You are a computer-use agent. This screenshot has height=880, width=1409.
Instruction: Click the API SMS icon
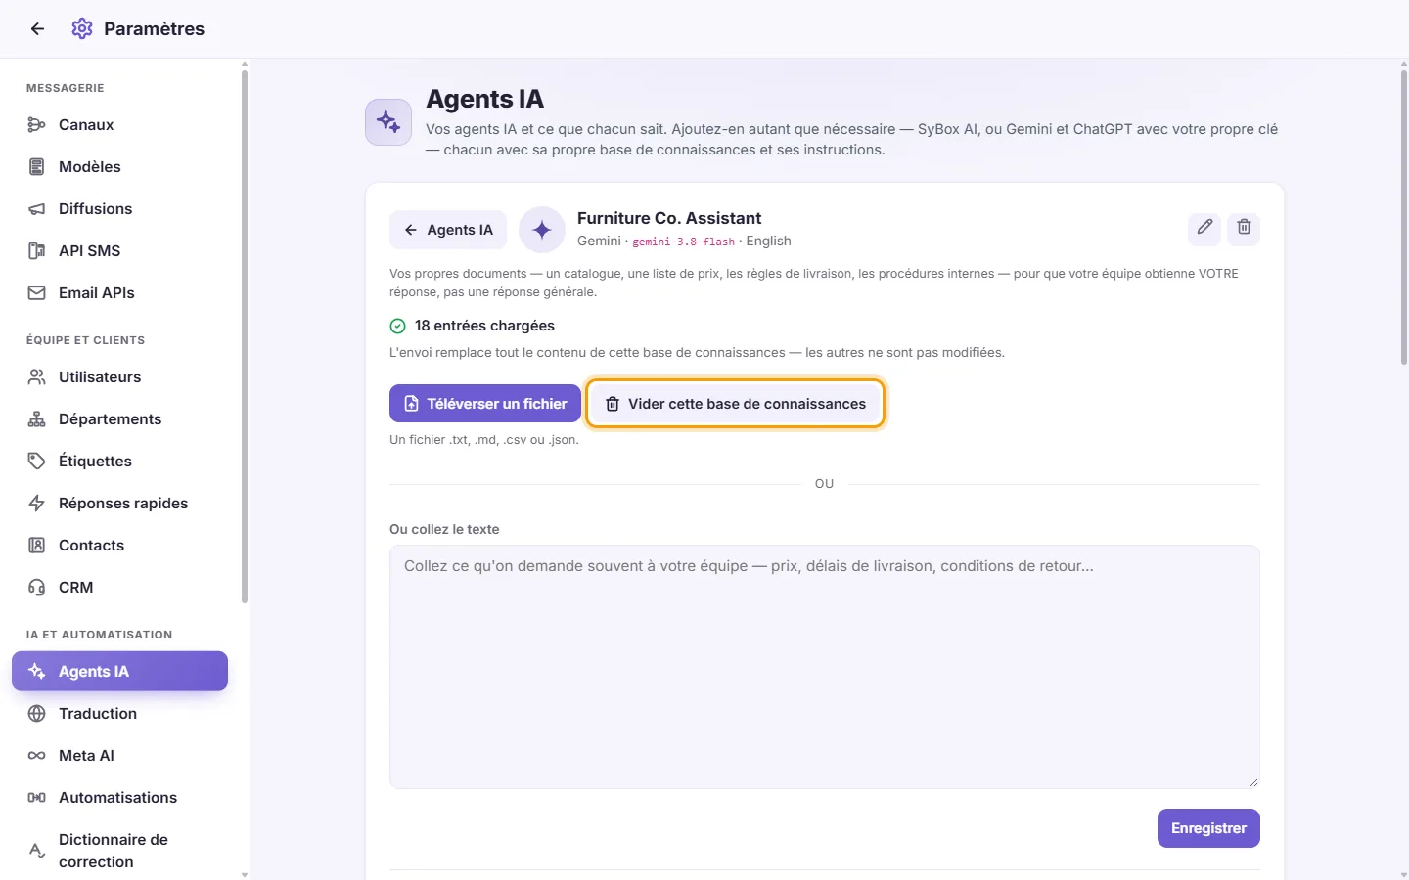[37, 251]
